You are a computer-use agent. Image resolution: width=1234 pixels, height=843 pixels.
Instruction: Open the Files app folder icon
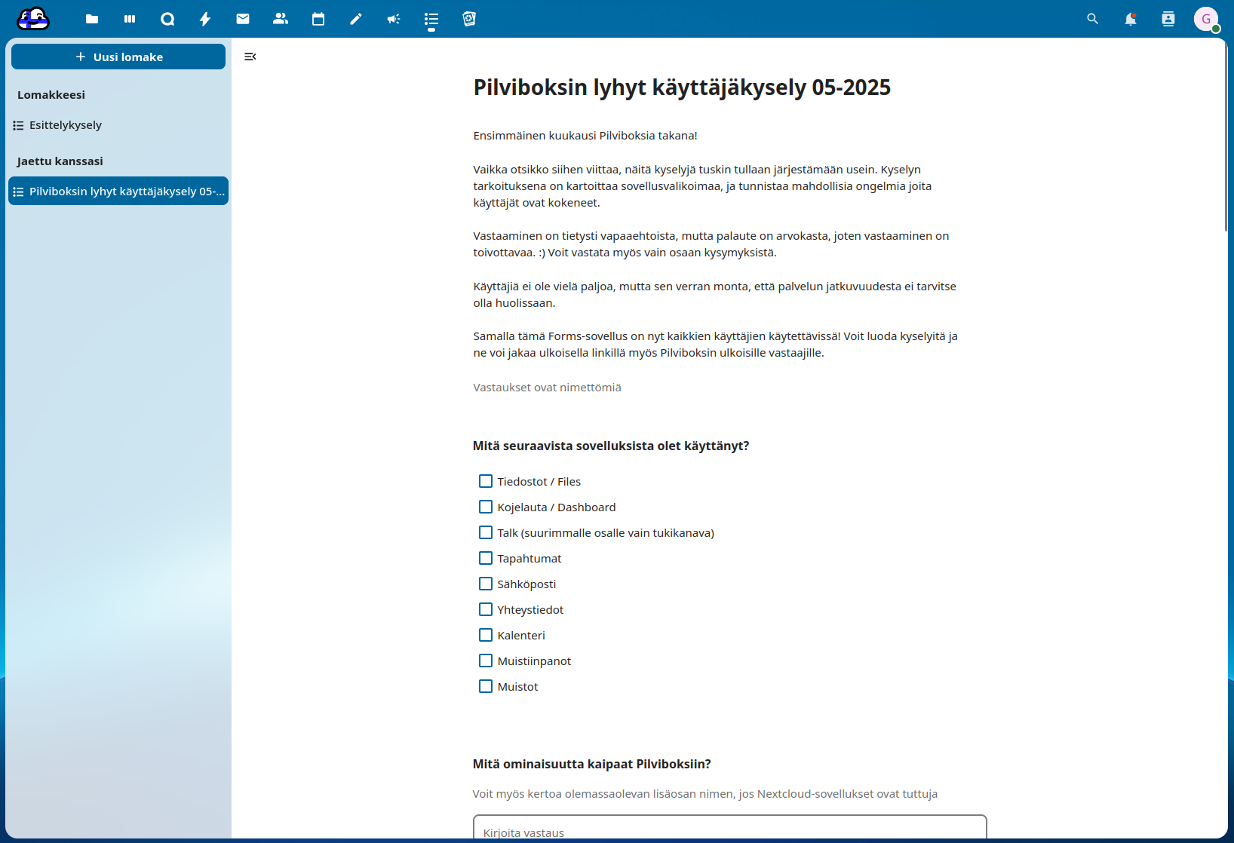(92, 19)
